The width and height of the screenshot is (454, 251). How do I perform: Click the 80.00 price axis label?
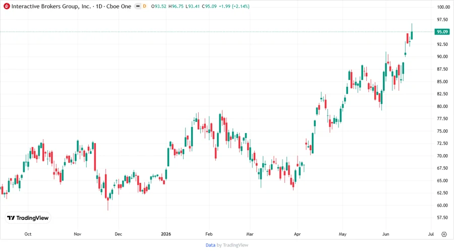pos(442,106)
